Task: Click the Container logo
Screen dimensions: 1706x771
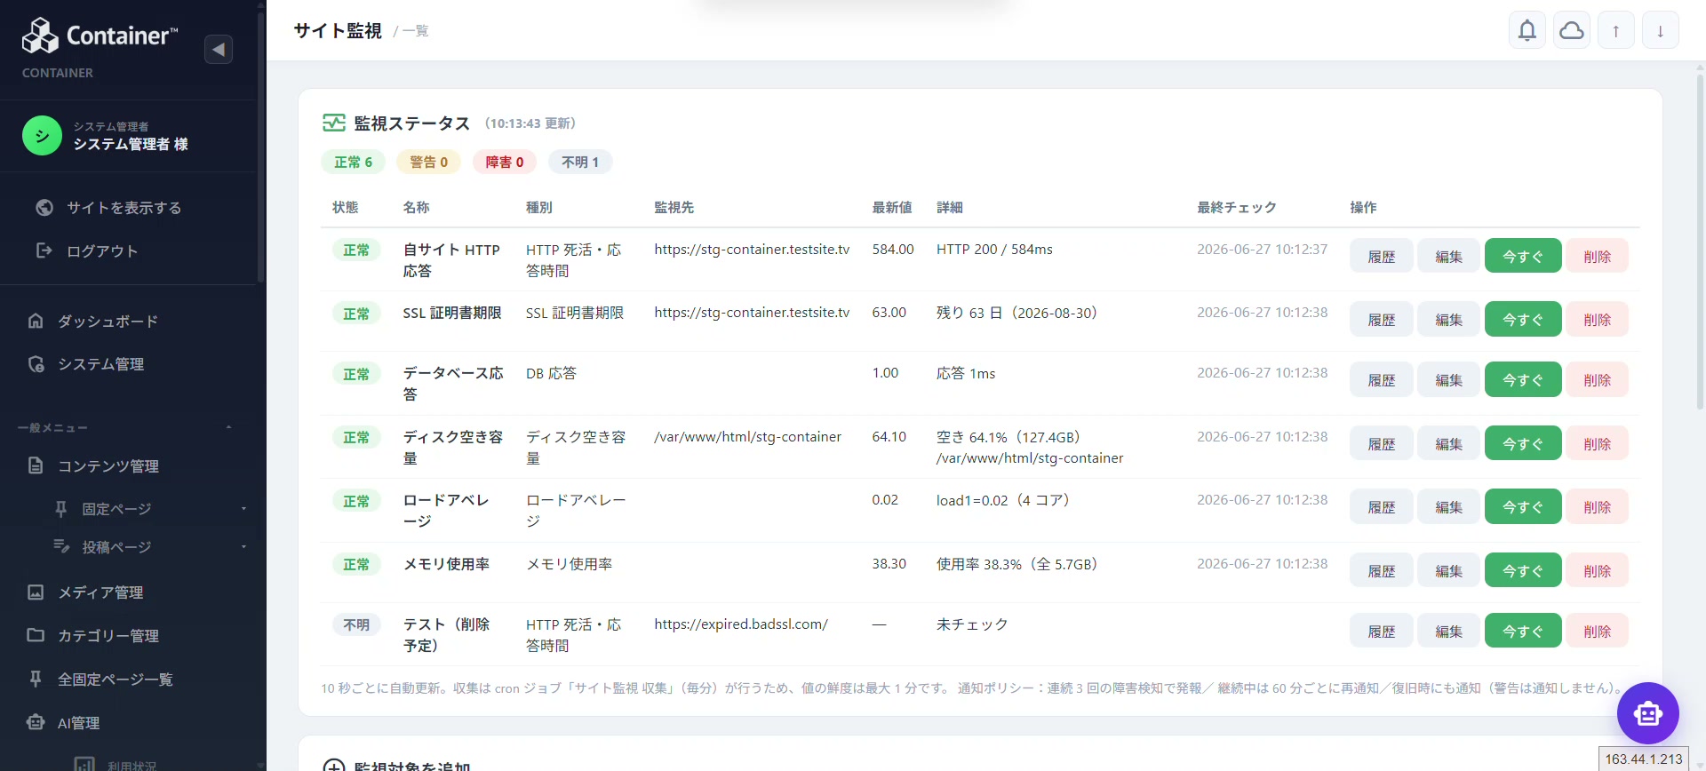Action: tap(100, 36)
